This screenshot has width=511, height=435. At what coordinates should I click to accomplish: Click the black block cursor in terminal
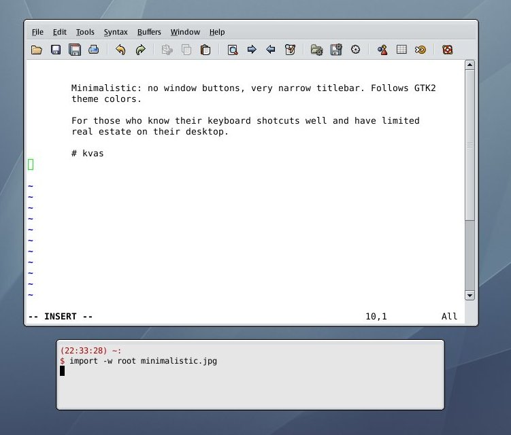(x=62, y=371)
